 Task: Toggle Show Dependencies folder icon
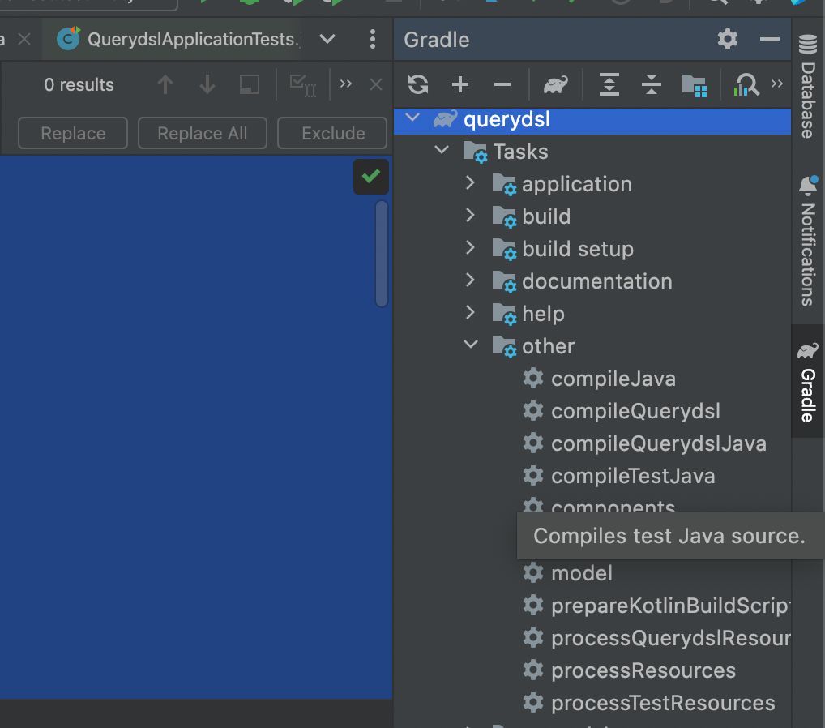pyautogui.click(x=694, y=85)
